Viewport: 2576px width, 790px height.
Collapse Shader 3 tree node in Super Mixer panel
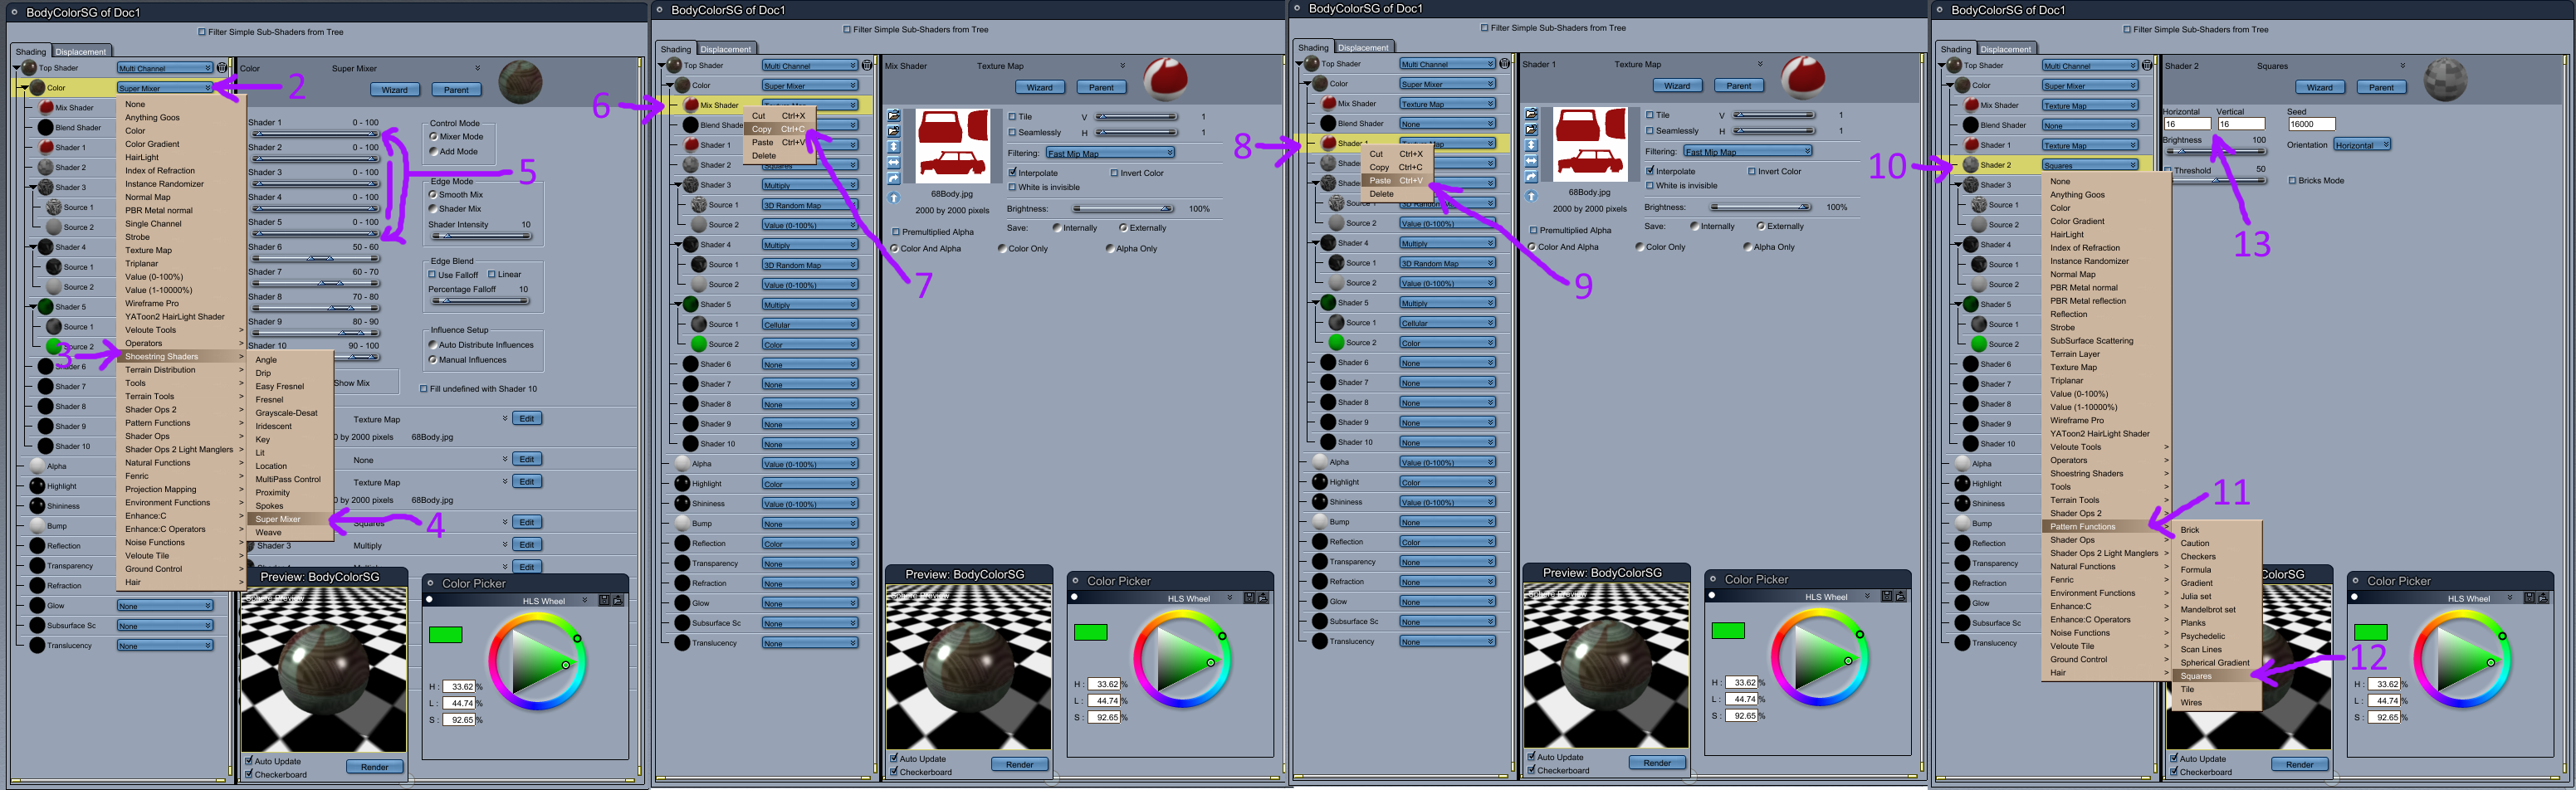(32, 187)
